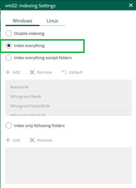136x188 pixels.
Task: Click the dialog title vm02: Indexing Settings
Action: (30, 6)
